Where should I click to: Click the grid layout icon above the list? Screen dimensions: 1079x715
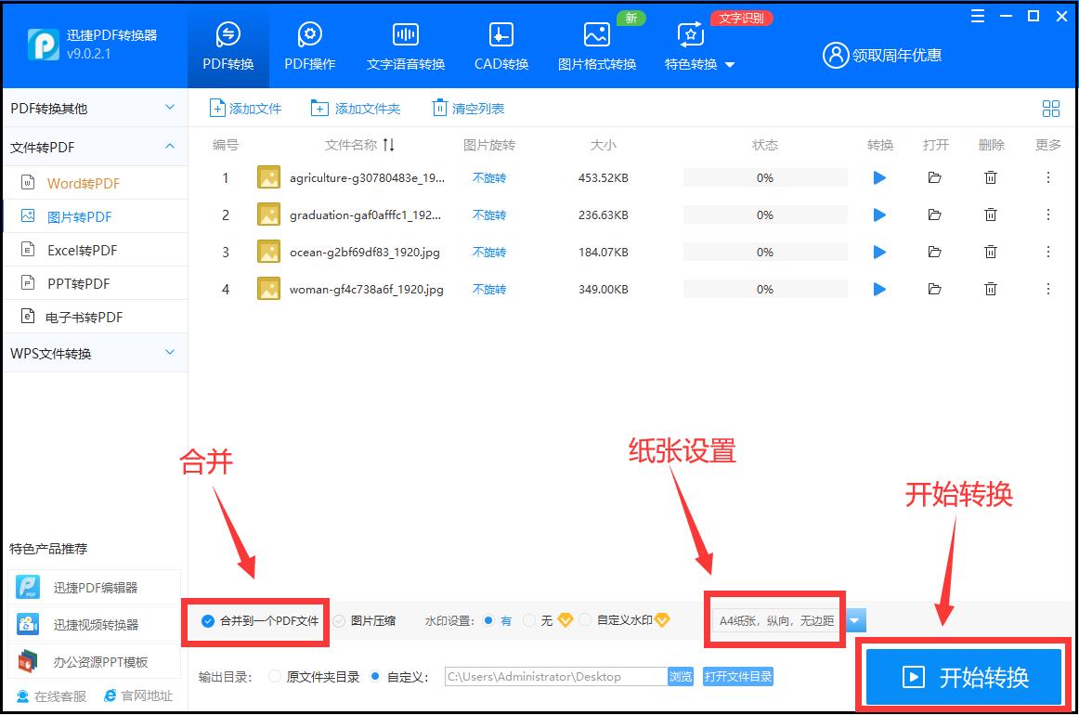1050,108
